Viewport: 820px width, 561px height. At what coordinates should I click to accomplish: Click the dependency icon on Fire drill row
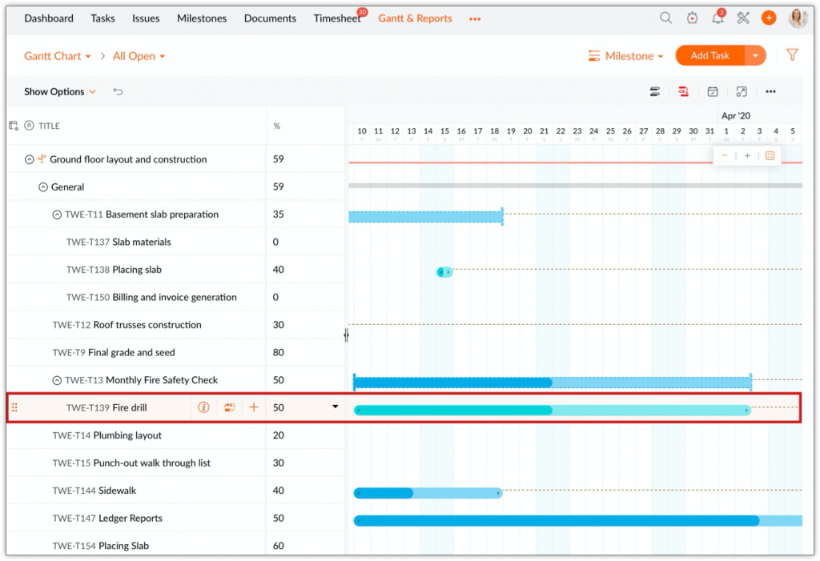tap(229, 407)
